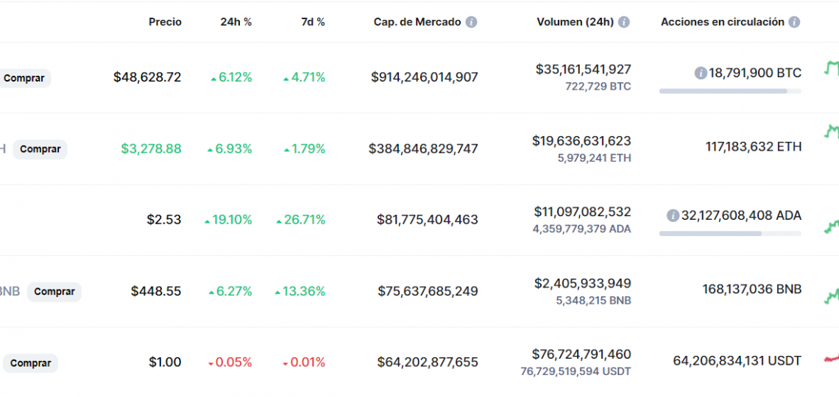Screen dimensions: 839x397
Task: Click price $48,628.72
Action: point(147,77)
